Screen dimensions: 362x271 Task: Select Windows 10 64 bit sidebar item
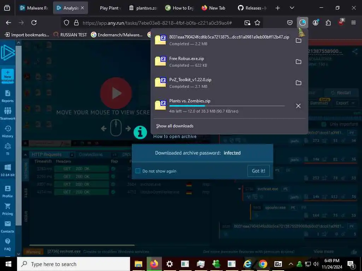pyautogui.click(x=8, y=170)
